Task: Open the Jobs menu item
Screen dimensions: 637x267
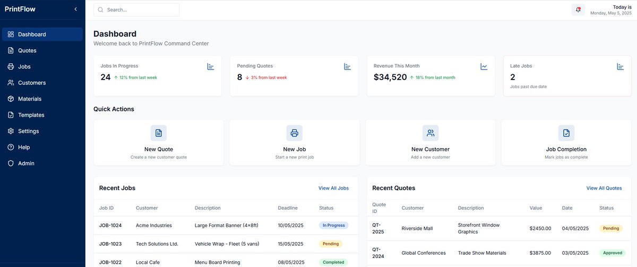Action: coord(42,67)
